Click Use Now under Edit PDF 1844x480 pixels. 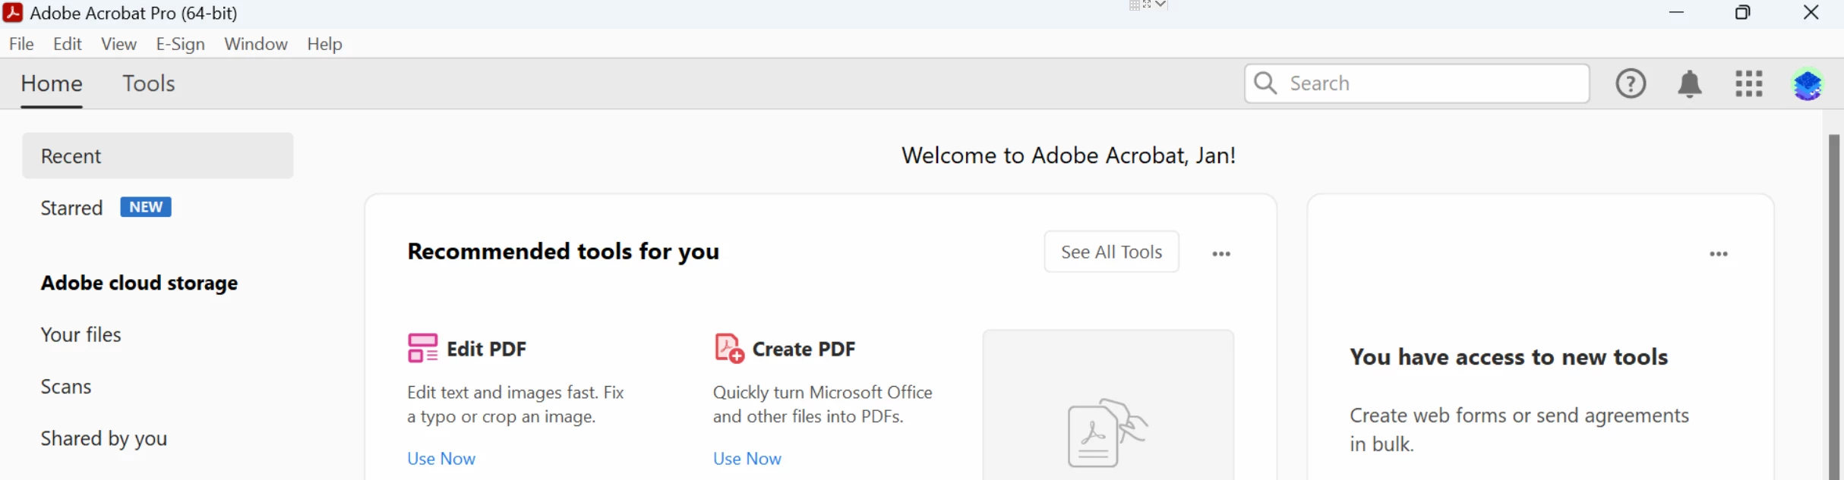pyautogui.click(x=441, y=458)
